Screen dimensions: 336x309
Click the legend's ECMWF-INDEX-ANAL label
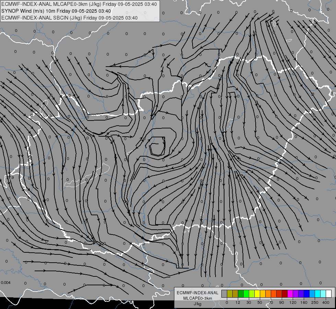click(198, 293)
